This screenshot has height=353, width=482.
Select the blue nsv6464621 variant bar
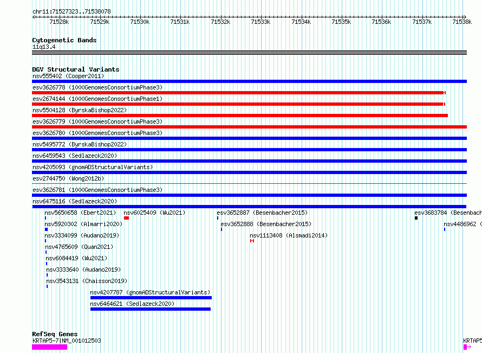(151, 309)
